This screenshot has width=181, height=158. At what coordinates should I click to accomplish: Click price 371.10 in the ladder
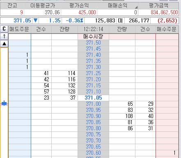pos(93,92)
